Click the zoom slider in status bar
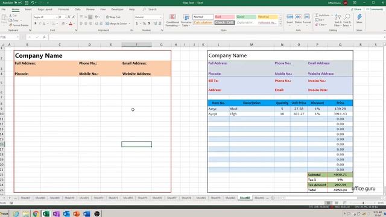This screenshot has height=217, width=386. pos(363,203)
